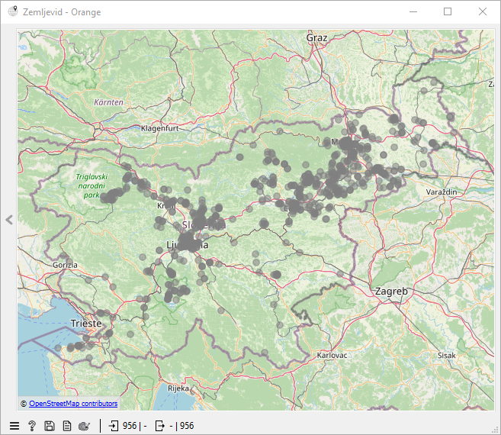Click the Trieste city label on map
Image resolution: width=501 pixels, height=435 pixels.
point(85,324)
